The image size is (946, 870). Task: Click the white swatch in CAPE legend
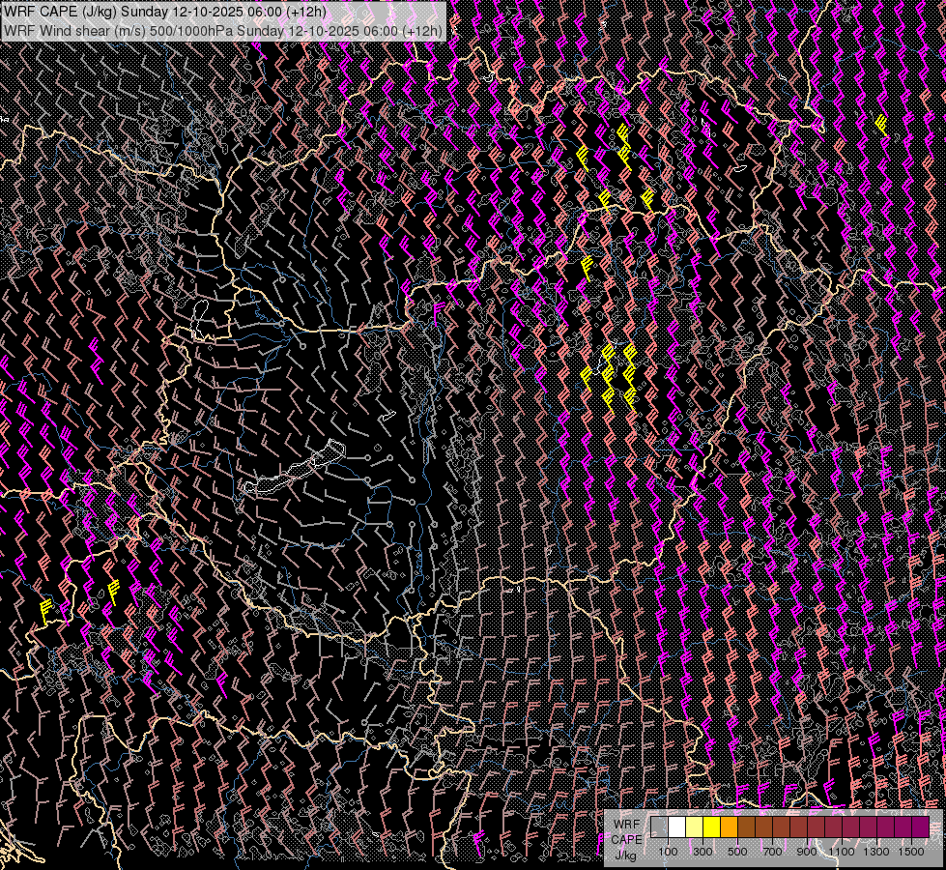[676, 826]
